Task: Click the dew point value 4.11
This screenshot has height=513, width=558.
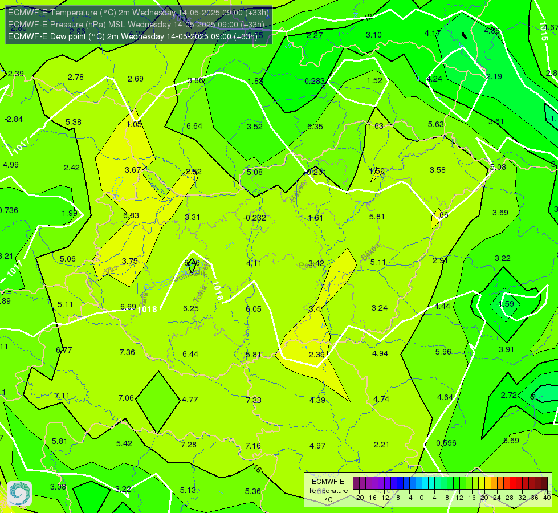Action: pyautogui.click(x=254, y=263)
